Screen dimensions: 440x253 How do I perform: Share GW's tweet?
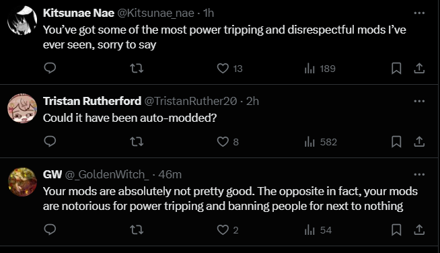pyautogui.click(x=419, y=229)
